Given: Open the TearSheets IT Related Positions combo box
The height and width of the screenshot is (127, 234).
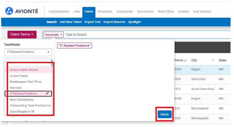Looking at the screenshot, I should coord(28,52).
